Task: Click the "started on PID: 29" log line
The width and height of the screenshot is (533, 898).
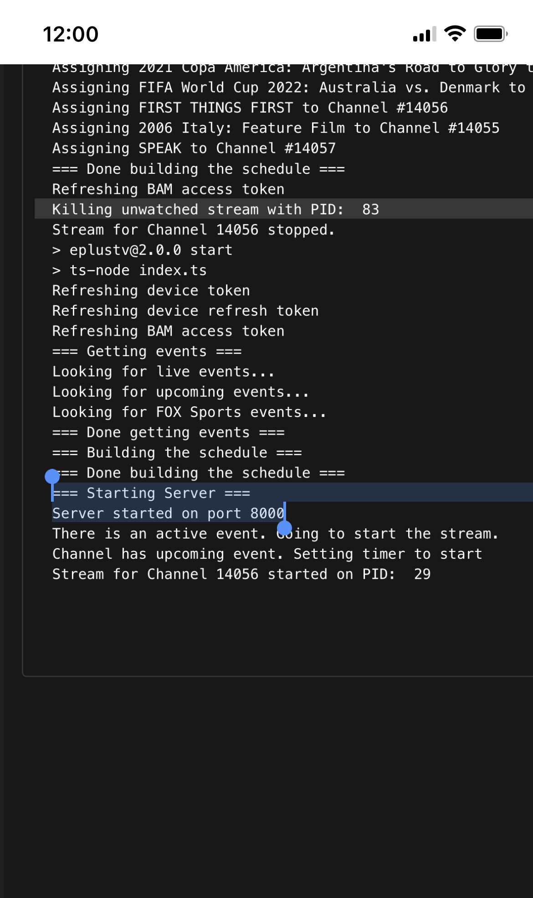Action: (x=241, y=574)
